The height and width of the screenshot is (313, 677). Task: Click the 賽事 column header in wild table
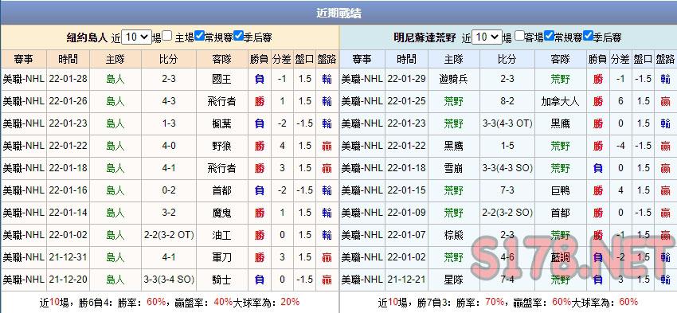pyautogui.click(x=362, y=59)
